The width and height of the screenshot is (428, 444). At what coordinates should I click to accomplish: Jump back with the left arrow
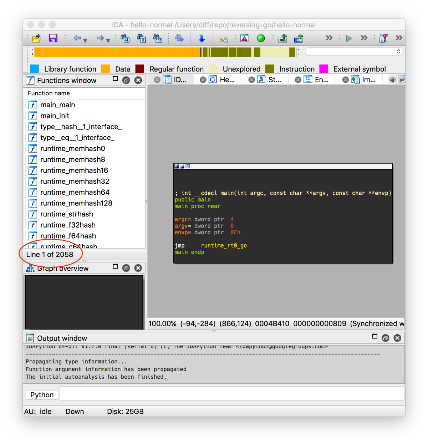77,38
